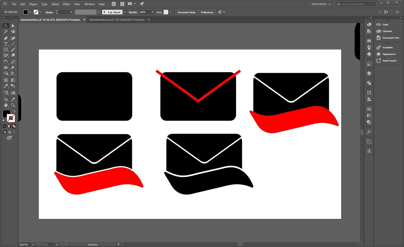Open the Brushes panel icon

369,48
